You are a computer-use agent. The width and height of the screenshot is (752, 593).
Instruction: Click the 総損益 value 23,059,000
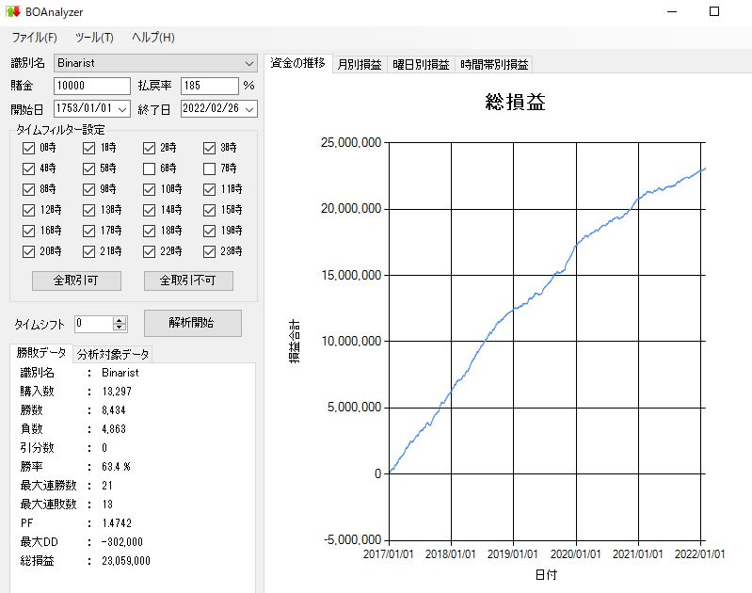pyautogui.click(x=126, y=561)
